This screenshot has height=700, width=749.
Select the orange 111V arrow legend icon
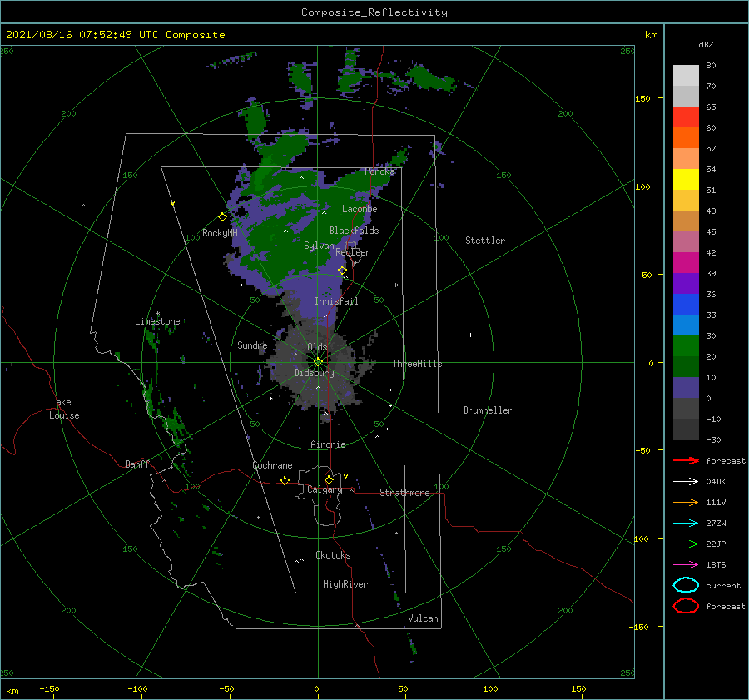pos(686,502)
